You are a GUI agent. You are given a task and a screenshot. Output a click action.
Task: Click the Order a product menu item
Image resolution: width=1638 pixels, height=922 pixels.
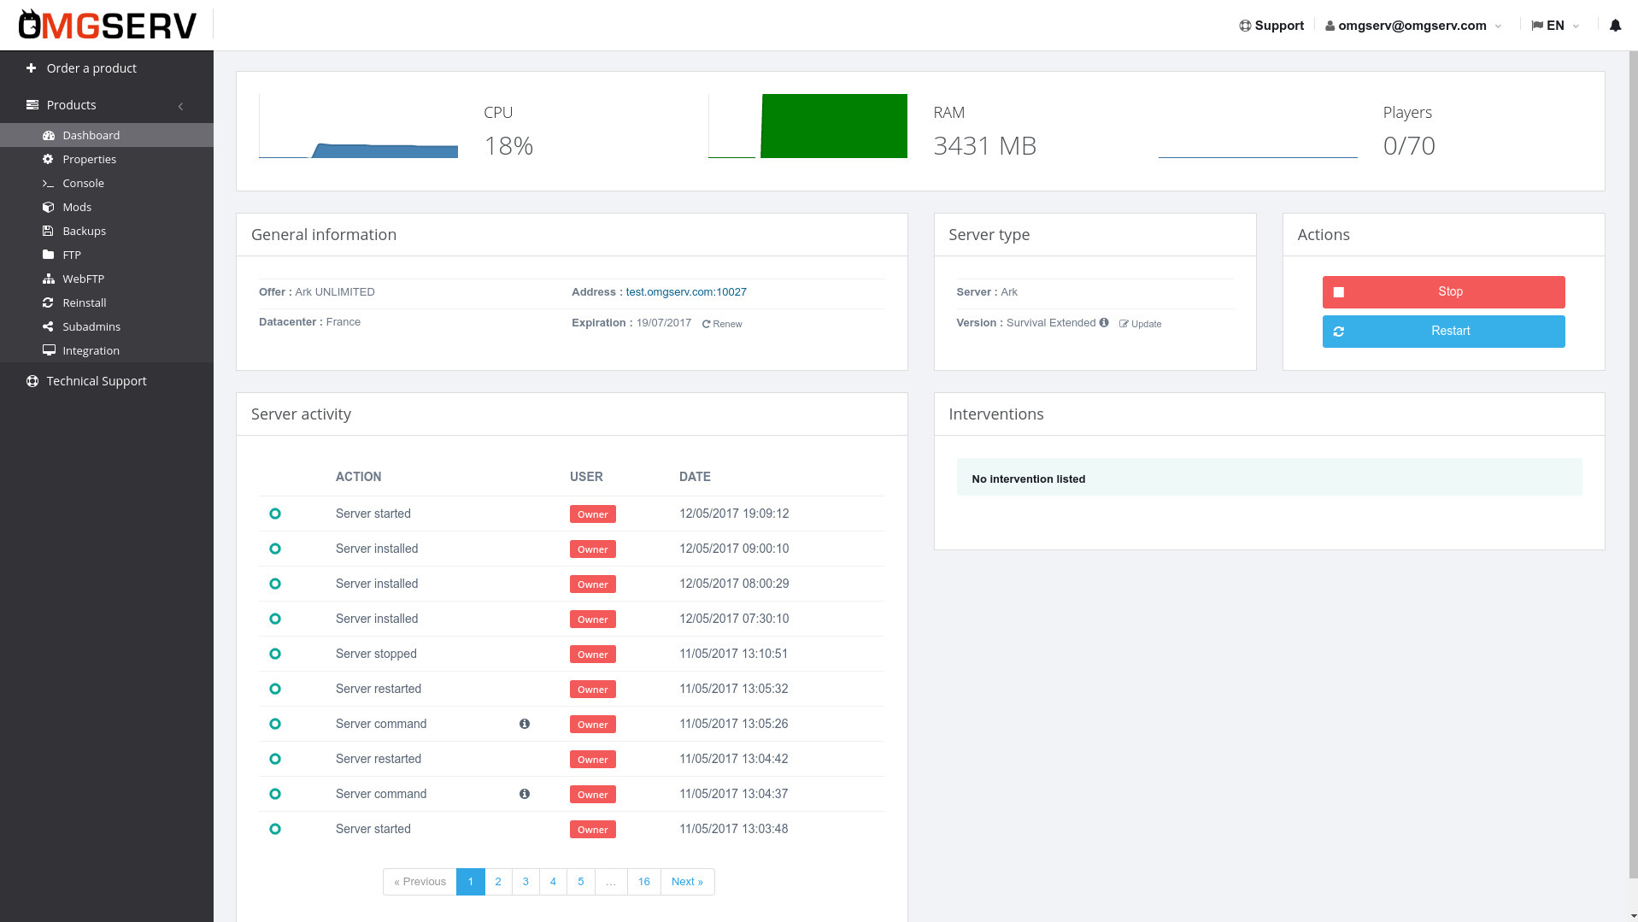point(107,68)
